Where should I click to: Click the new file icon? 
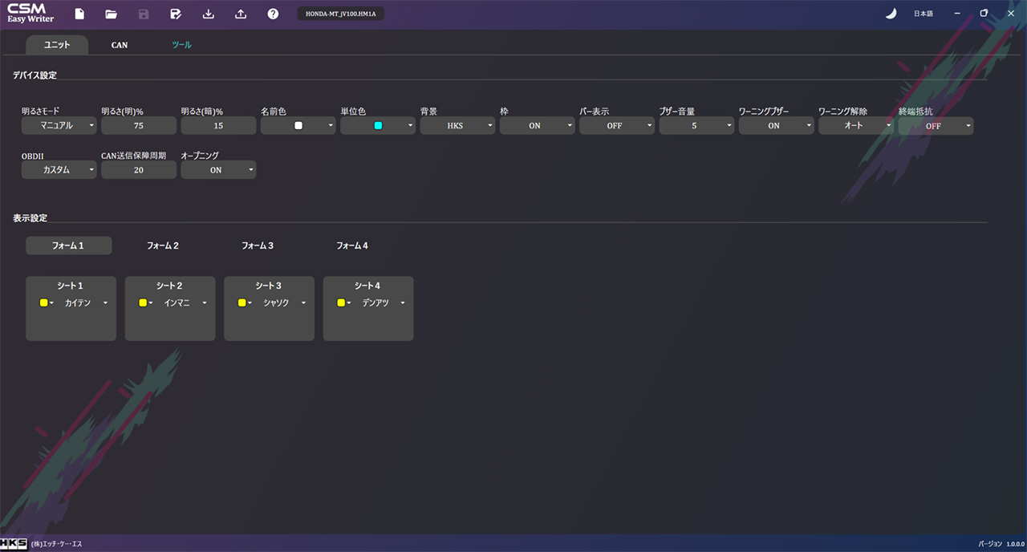(x=79, y=14)
